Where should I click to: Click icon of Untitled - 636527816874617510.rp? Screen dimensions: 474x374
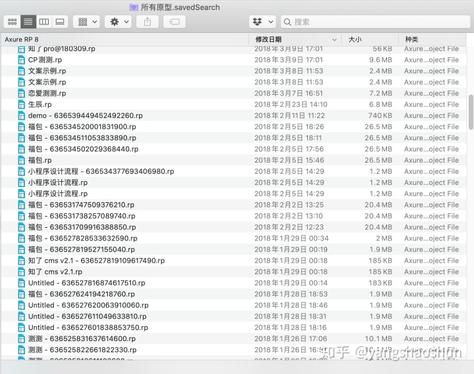click(x=21, y=283)
